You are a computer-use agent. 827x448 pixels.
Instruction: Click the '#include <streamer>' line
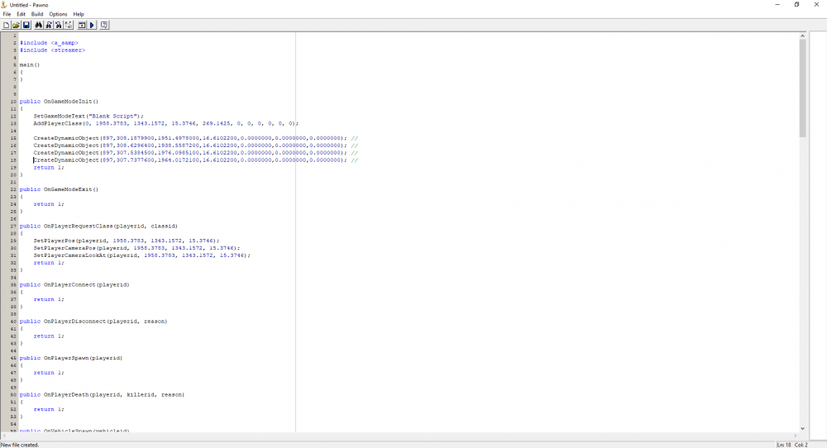tap(52, 50)
